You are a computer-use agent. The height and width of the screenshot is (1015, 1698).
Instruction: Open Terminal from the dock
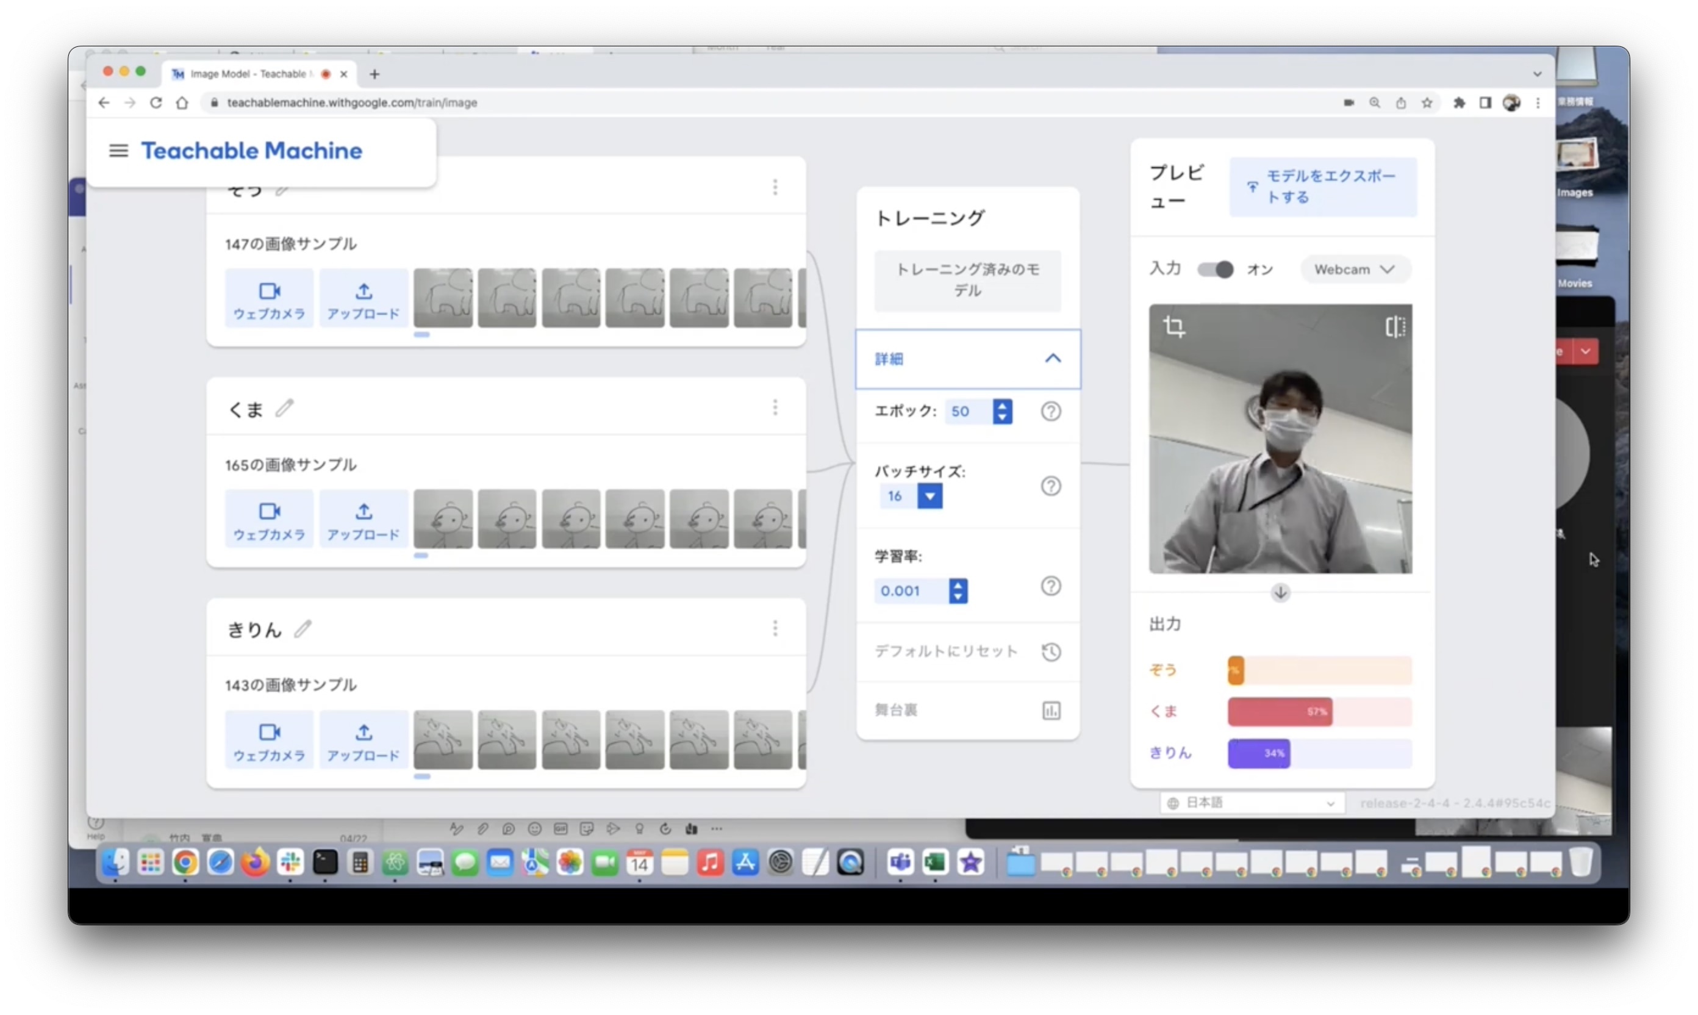click(326, 863)
